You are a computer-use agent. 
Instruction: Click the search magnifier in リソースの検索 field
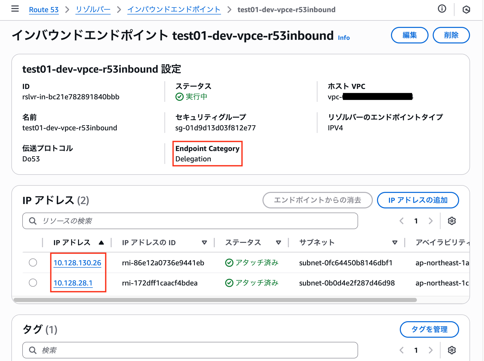[33, 221]
